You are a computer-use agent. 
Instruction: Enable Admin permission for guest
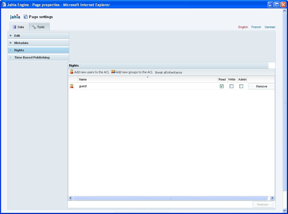pos(241,86)
